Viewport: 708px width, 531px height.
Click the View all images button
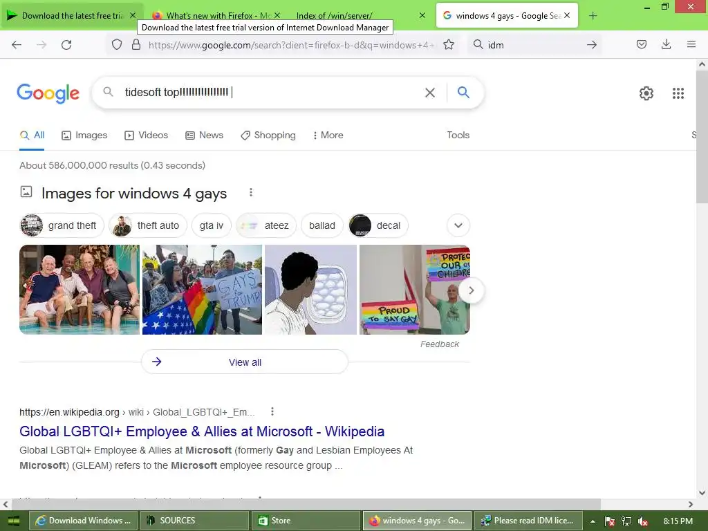click(x=245, y=362)
